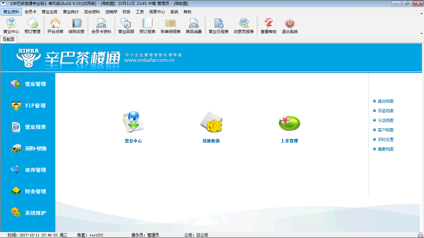This screenshot has height=238, width=424.
Task: Click the large 上茶管理 lotus icon
Action: pos(289,122)
